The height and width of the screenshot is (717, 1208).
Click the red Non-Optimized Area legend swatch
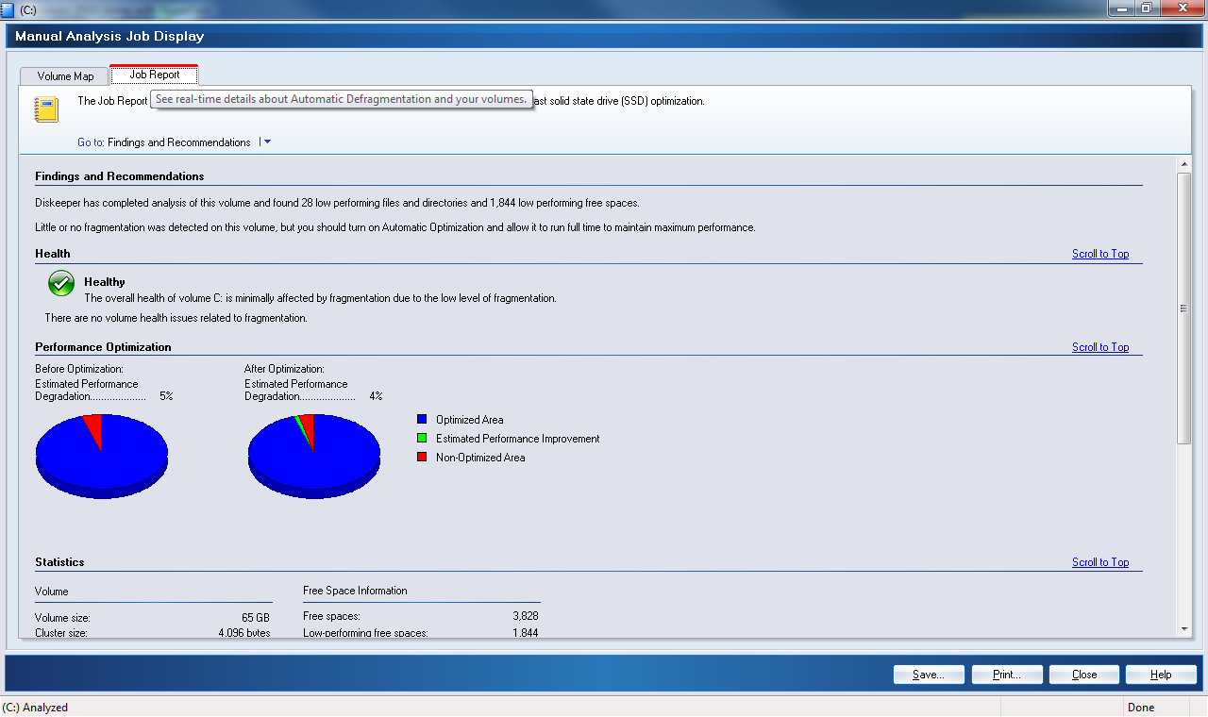[422, 458]
